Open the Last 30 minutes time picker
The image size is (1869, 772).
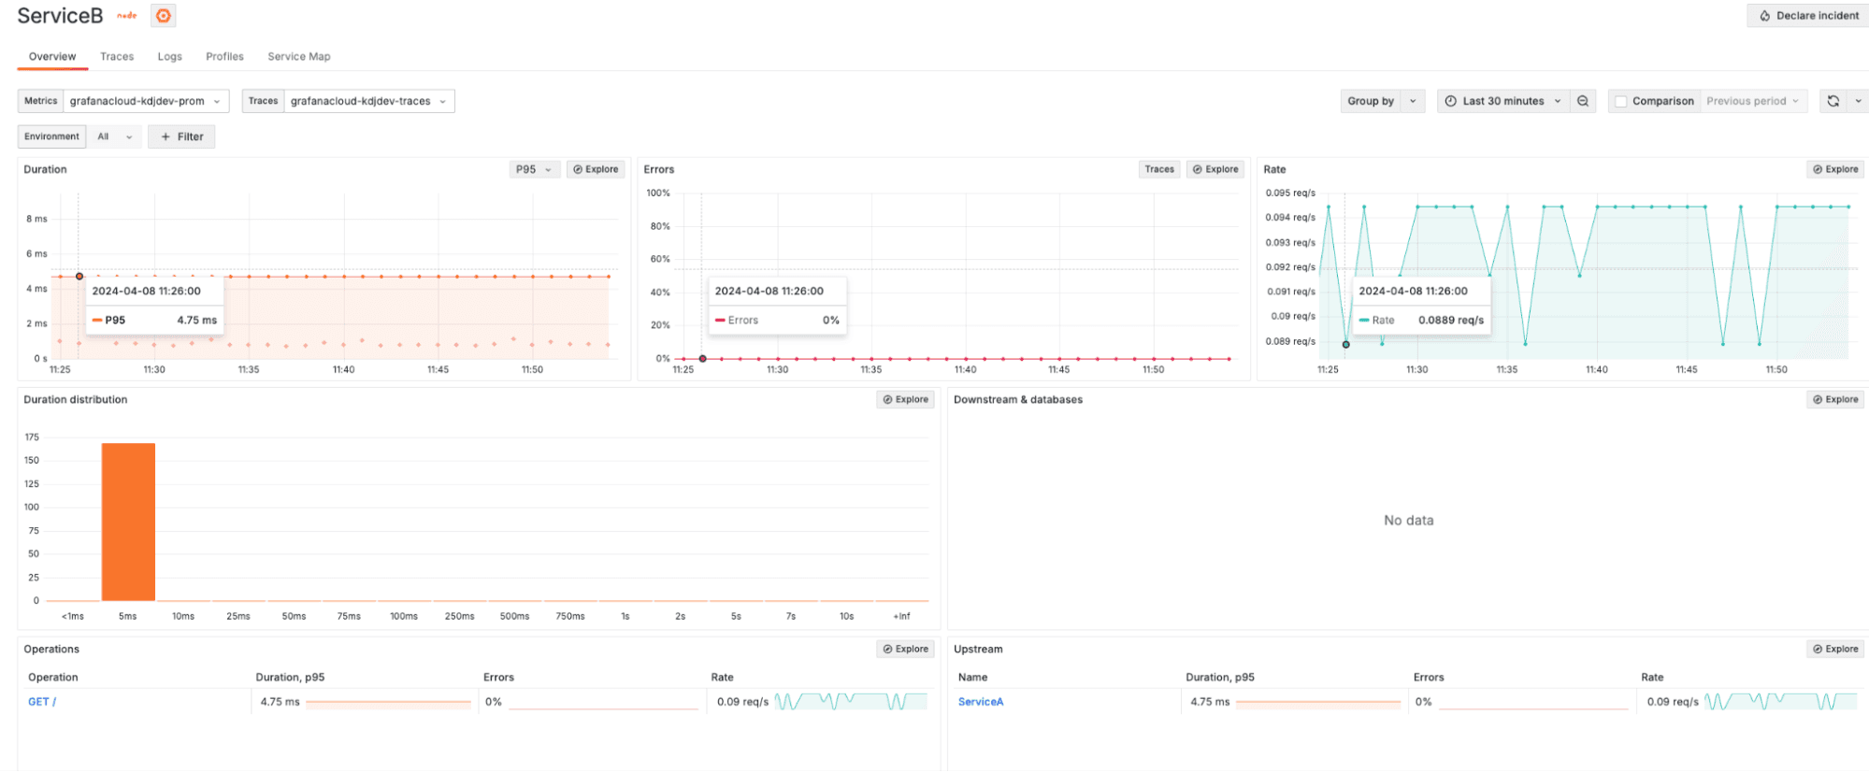click(x=1503, y=101)
